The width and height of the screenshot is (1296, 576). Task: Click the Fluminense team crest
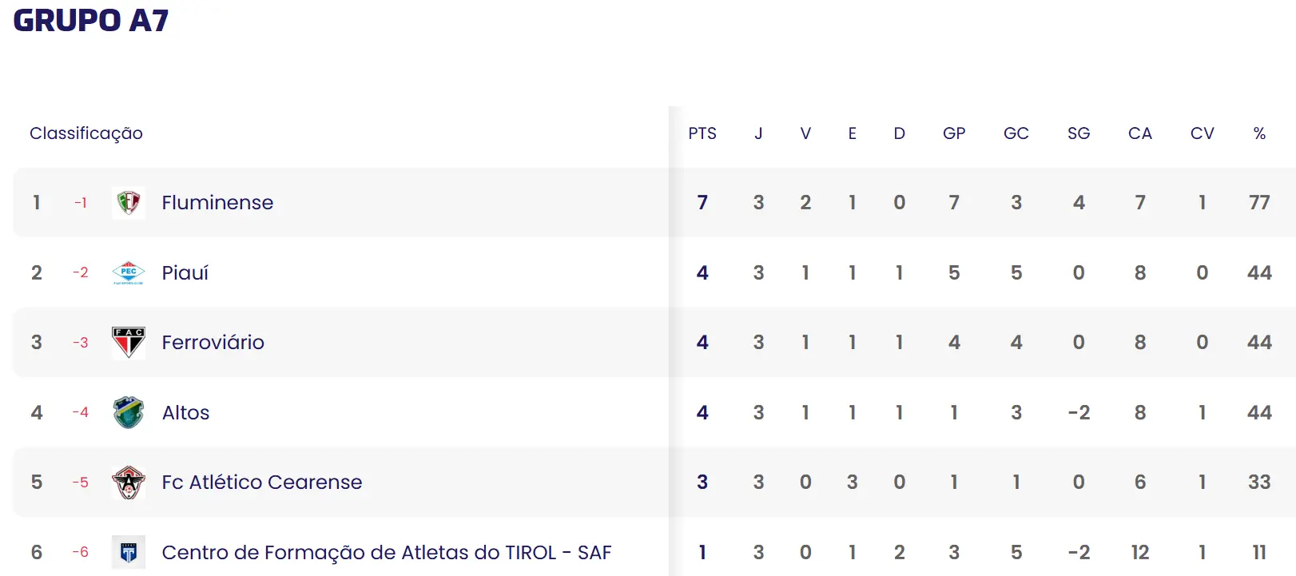click(x=128, y=203)
